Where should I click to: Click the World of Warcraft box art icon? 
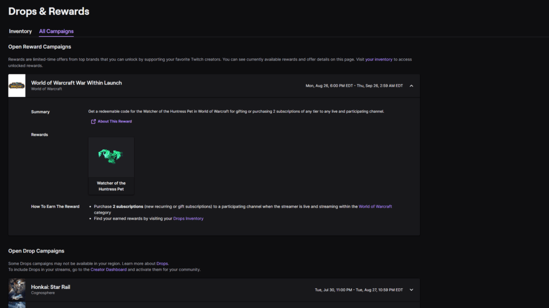[x=16, y=86]
